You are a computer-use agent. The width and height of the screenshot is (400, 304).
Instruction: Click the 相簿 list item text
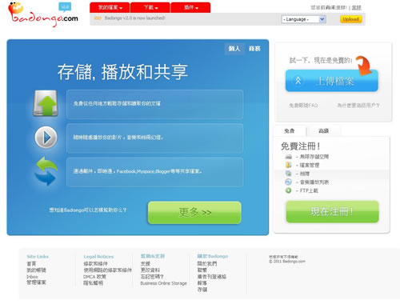pyautogui.click(x=305, y=174)
